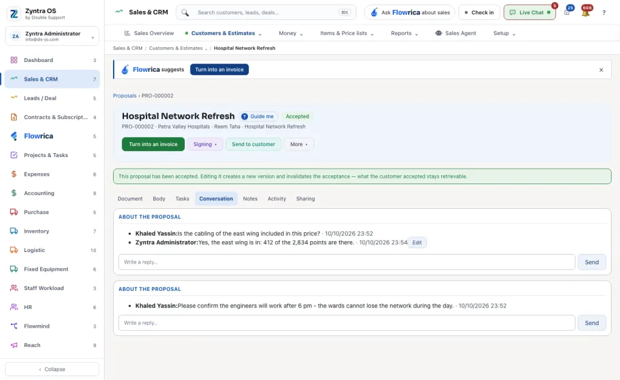Expand the Zyntra Administrator account dropdown
The height and width of the screenshot is (380, 620).
(x=52, y=36)
